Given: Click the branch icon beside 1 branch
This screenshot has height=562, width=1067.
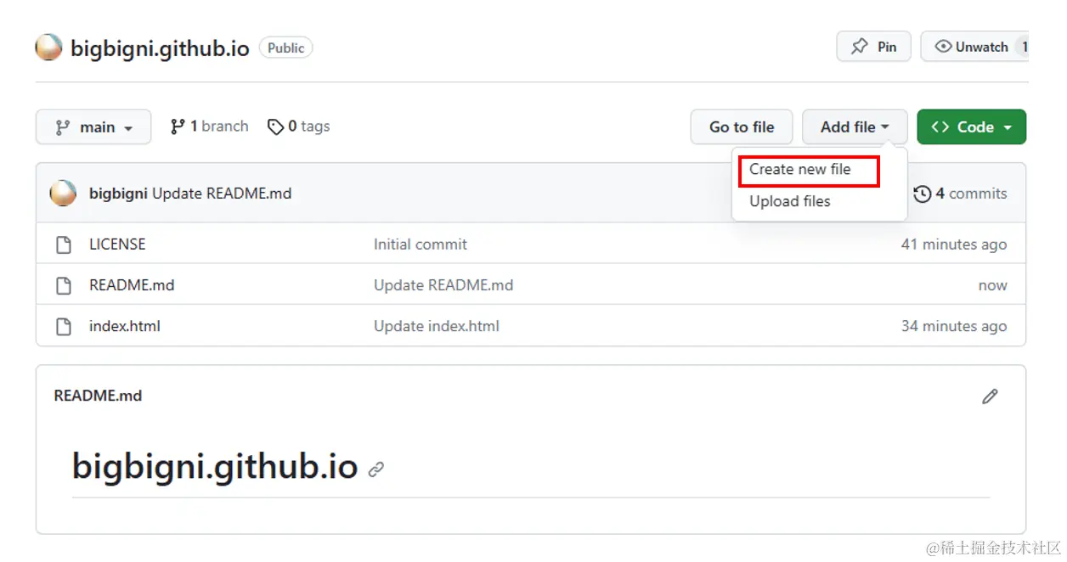Looking at the screenshot, I should pos(178,126).
